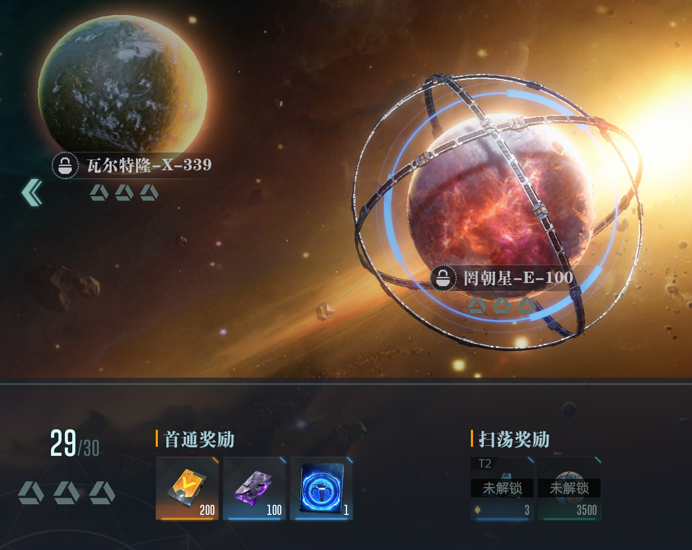Click the green-blue planet 瓦尔特隆

[x=122, y=86]
